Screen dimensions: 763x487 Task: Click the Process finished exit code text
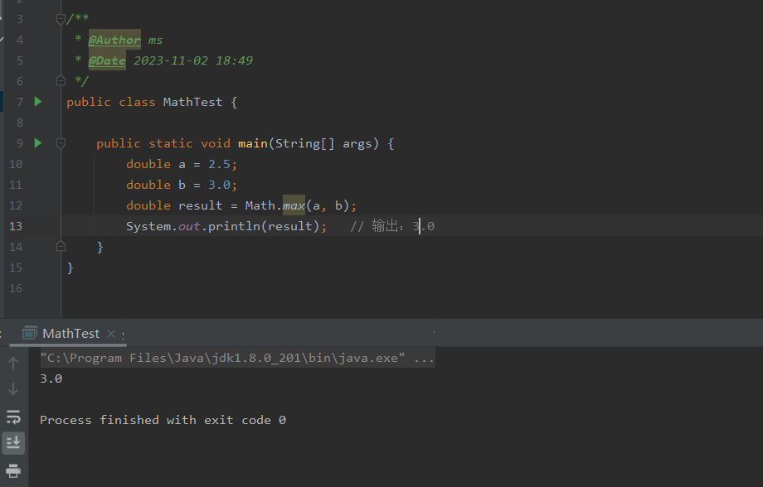pos(163,420)
